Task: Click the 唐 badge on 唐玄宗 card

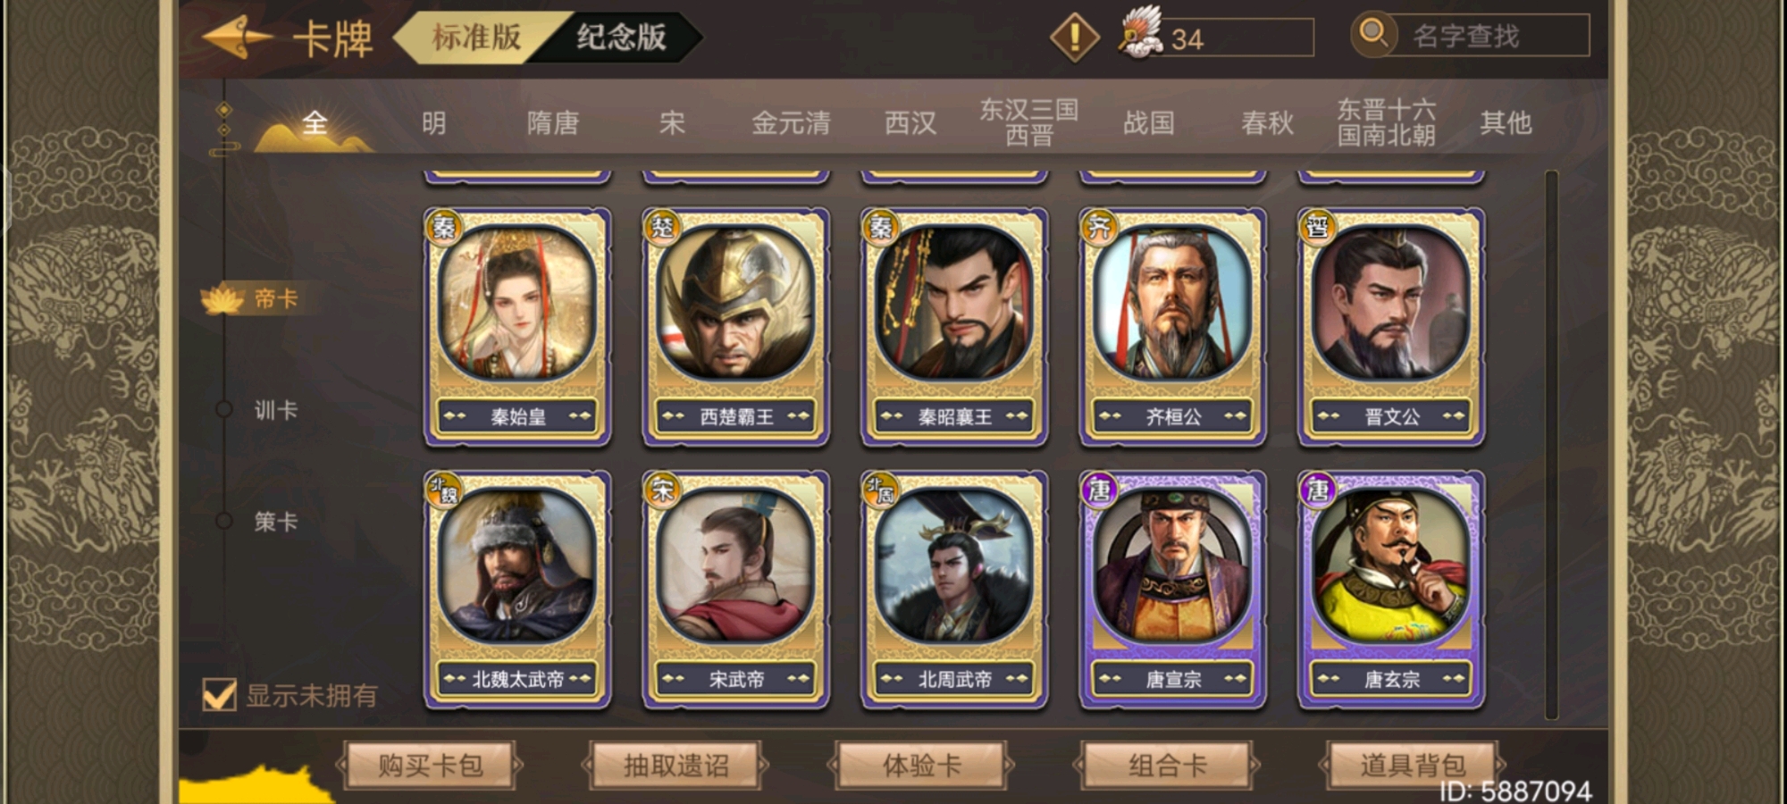Action: 1318,490
